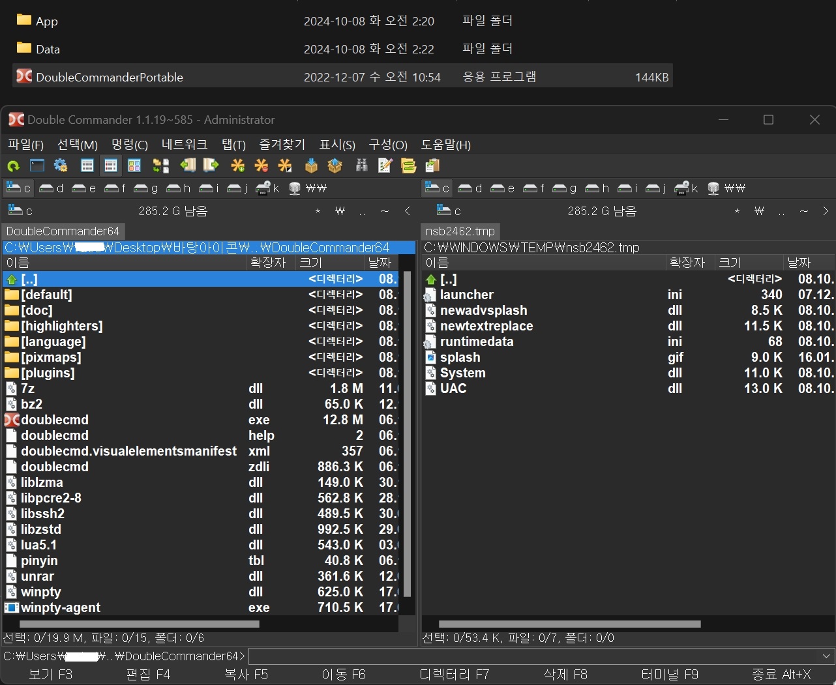This screenshot has width=836, height=685.
Task: Select doublecmd exe file row
Action: click(x=201, y=420)
